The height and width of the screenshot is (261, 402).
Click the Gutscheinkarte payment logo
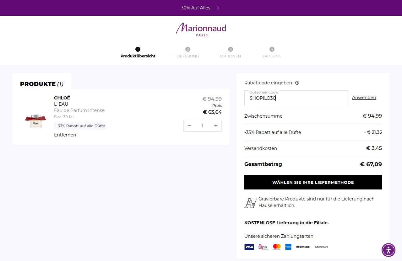click(x=321, y=247)
